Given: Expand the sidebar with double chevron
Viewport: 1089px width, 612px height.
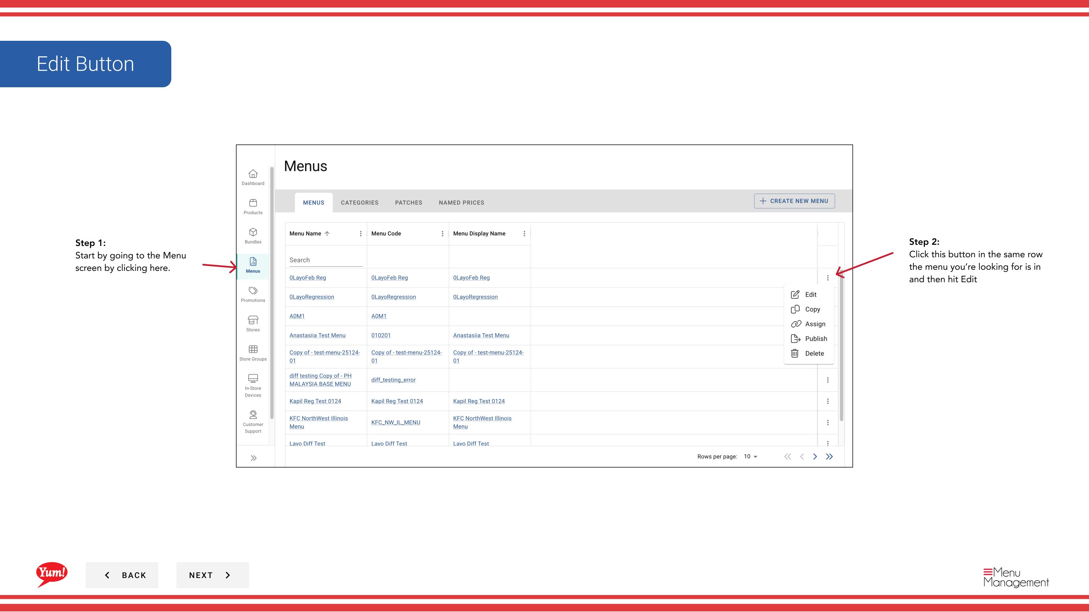Looking at the screenshot, I should pyautogui.click(x=253, y=458).
